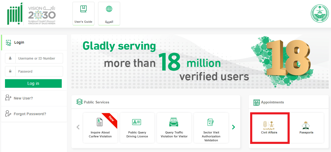Click the New User person-plus icon
The height and width of the screenshot is (152, 331).
8,98
